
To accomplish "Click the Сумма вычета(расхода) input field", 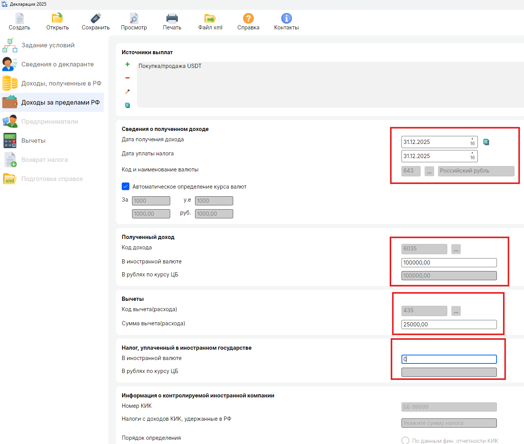I will click(449, 325).
